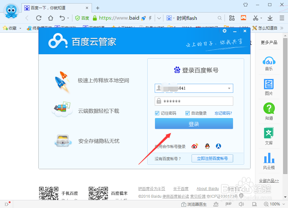288x208 pixels.
Task: Open Baidu Music from the sidebar
Action: tap(269, 64)
